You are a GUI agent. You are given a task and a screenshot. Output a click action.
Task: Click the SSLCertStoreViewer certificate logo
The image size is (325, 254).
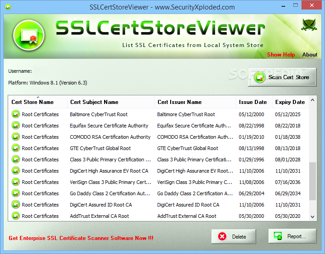(x=29, y=35)
